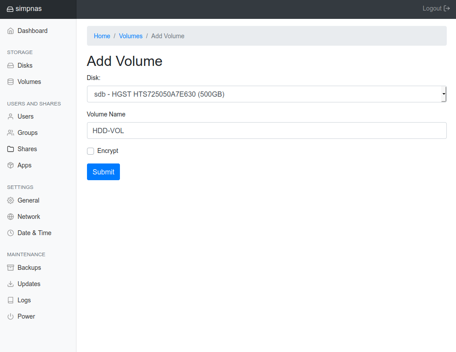
Task: Enable the Encrypt checkbox
Action: (x=90, y=151)
